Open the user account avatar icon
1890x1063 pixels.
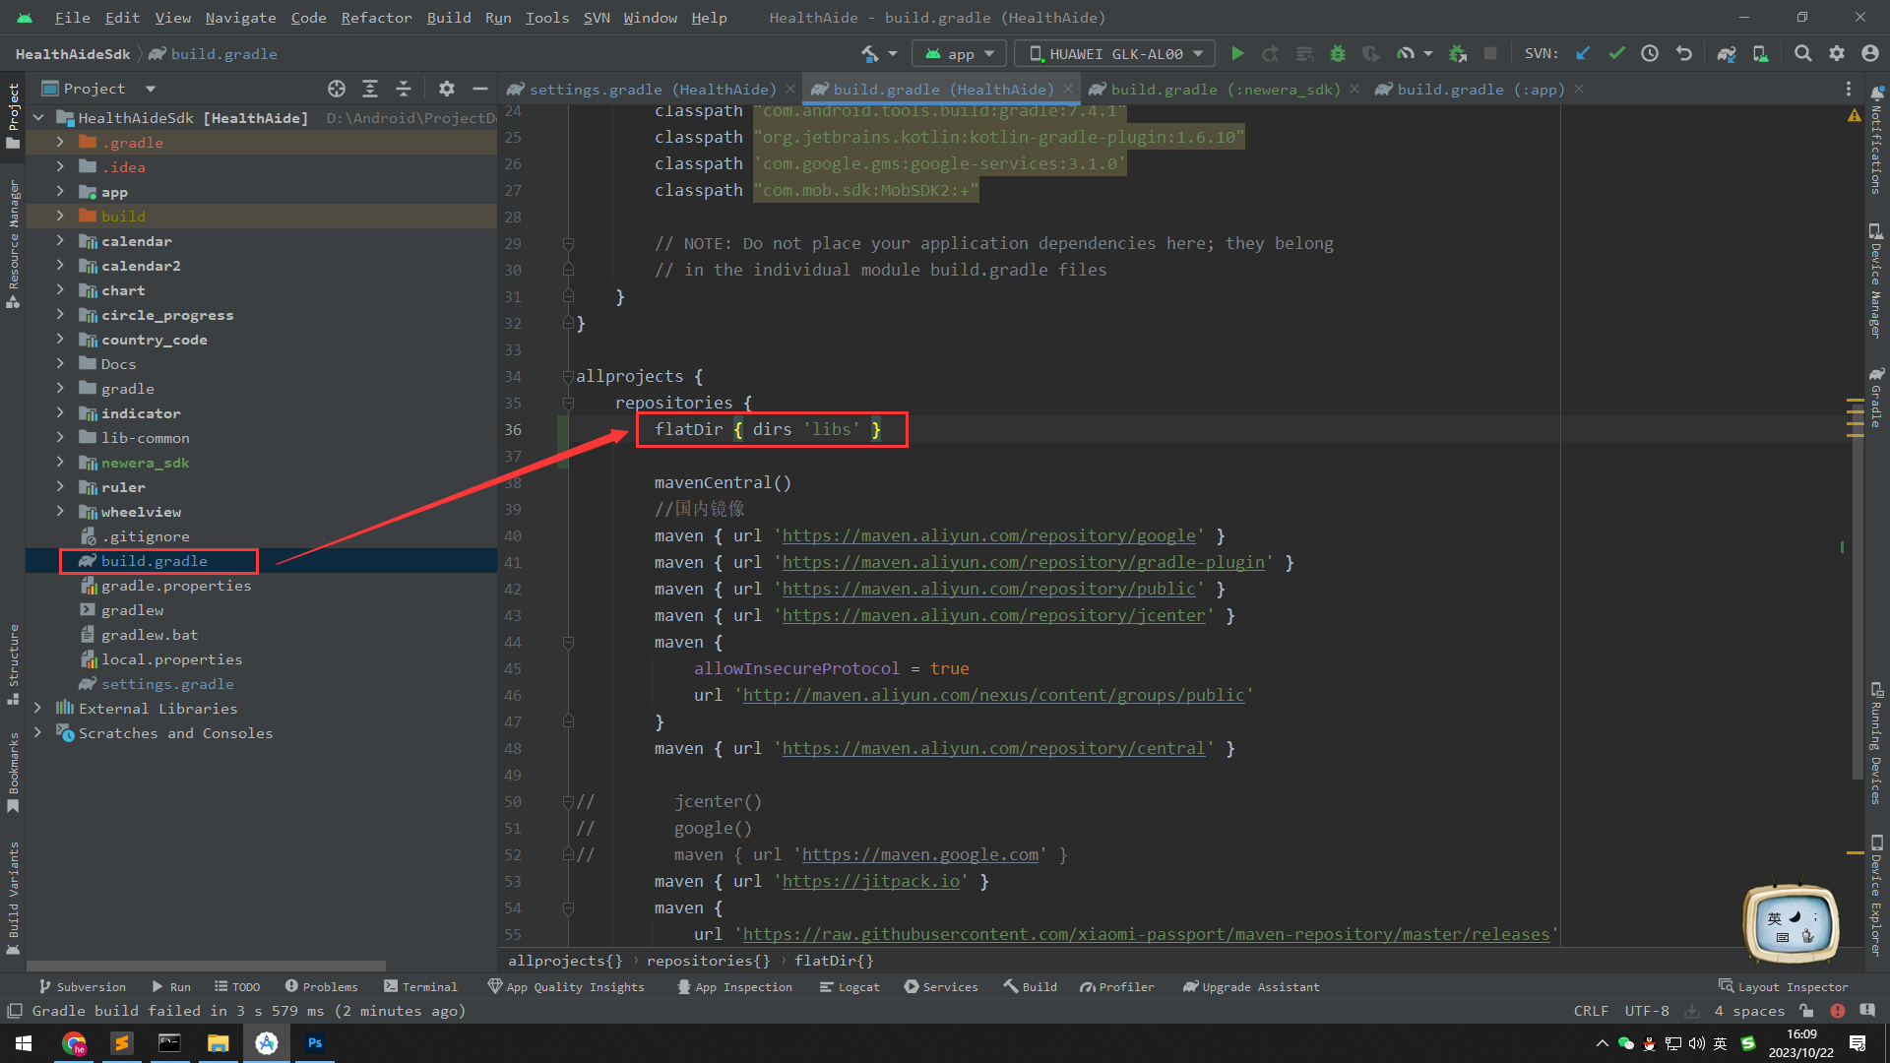pos(1870,54)
